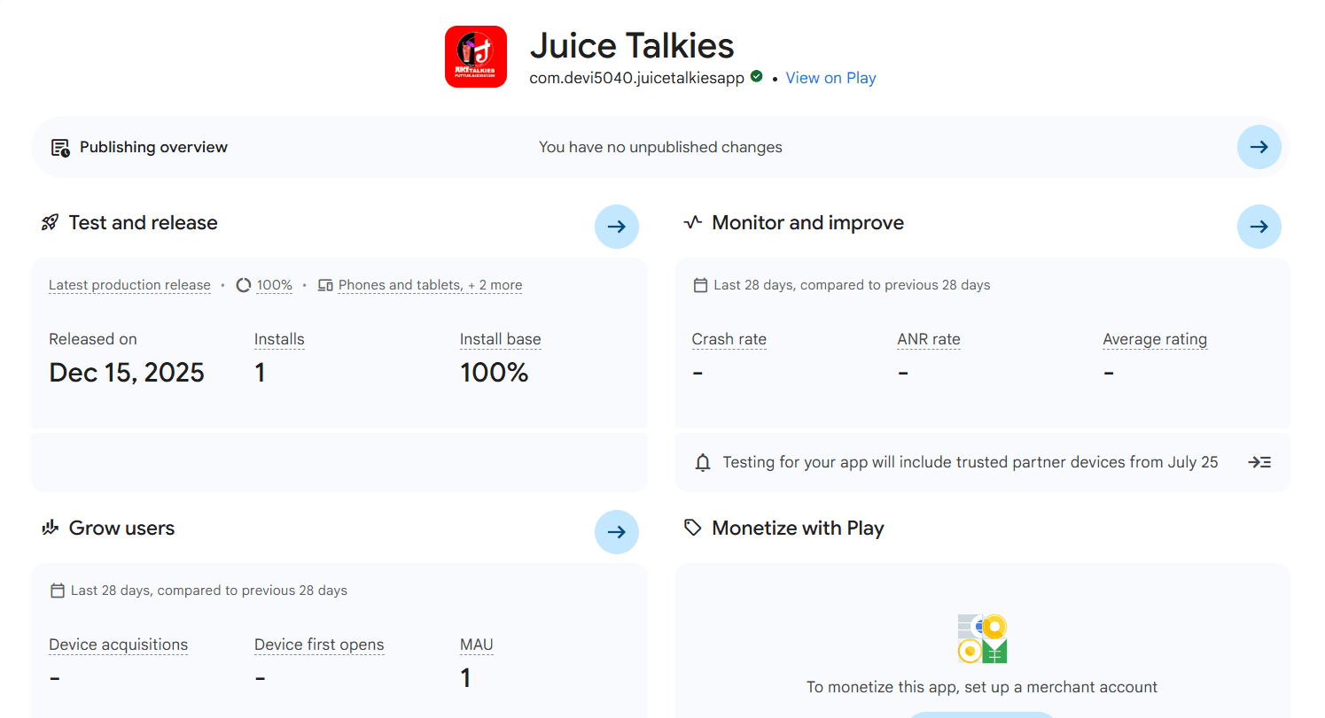Open Publishing overview arrow button
Screen dimensions: 1325x718
pos(1259,147)
